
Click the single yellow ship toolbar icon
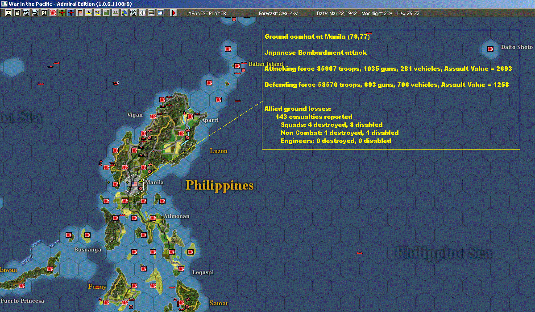tap(89, 13)
